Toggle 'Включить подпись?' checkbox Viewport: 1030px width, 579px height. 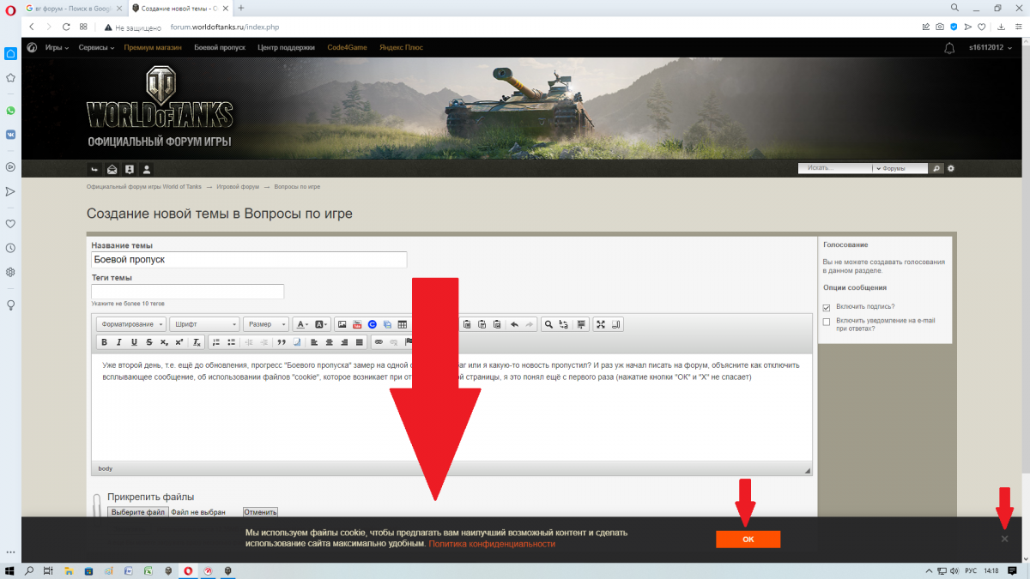tap(827, 307)
